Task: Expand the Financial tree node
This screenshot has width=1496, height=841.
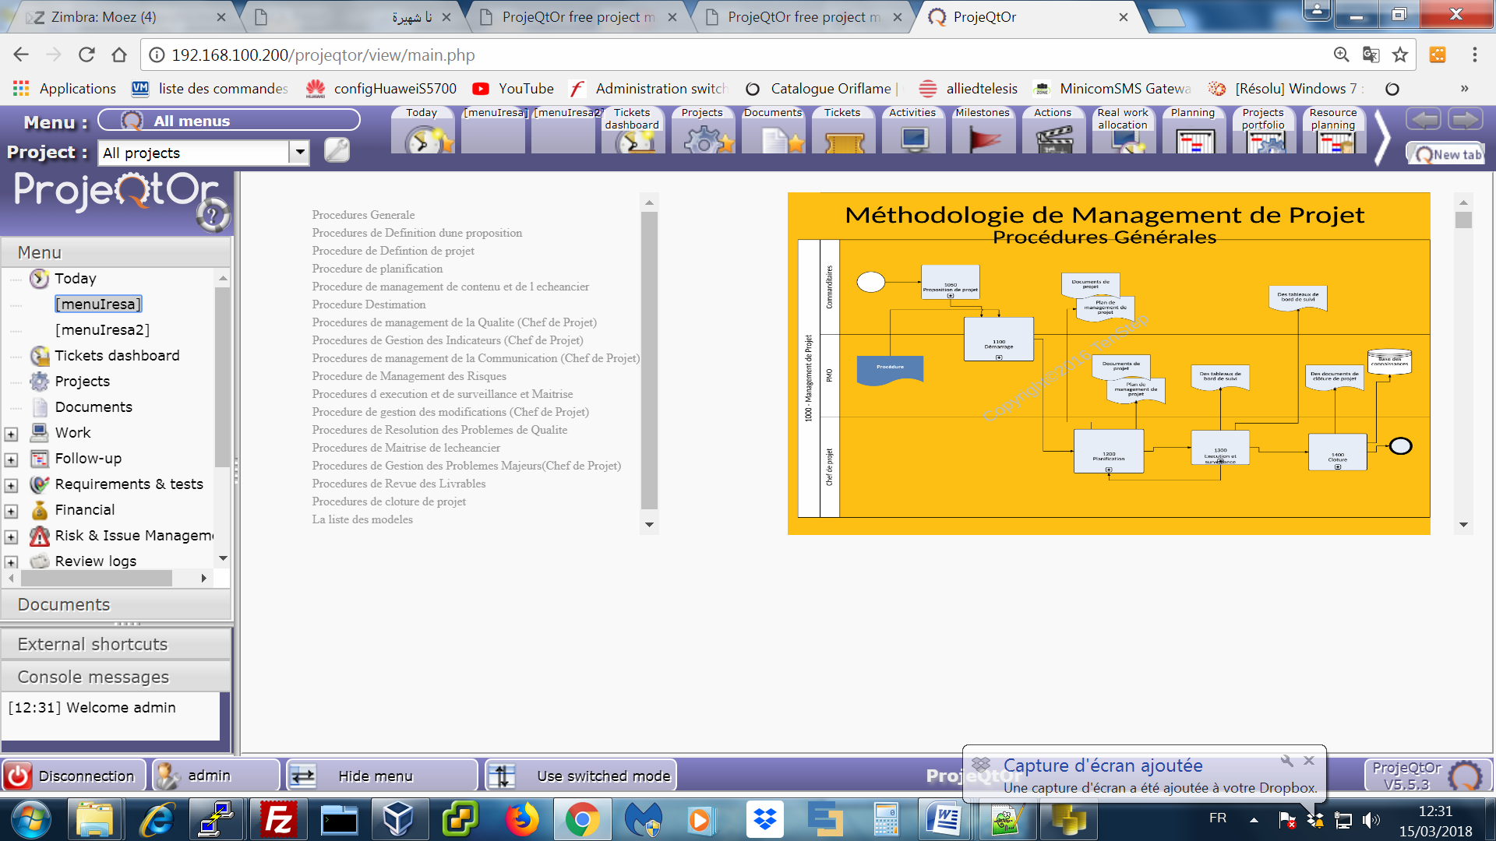Action: tap(11, 511)
